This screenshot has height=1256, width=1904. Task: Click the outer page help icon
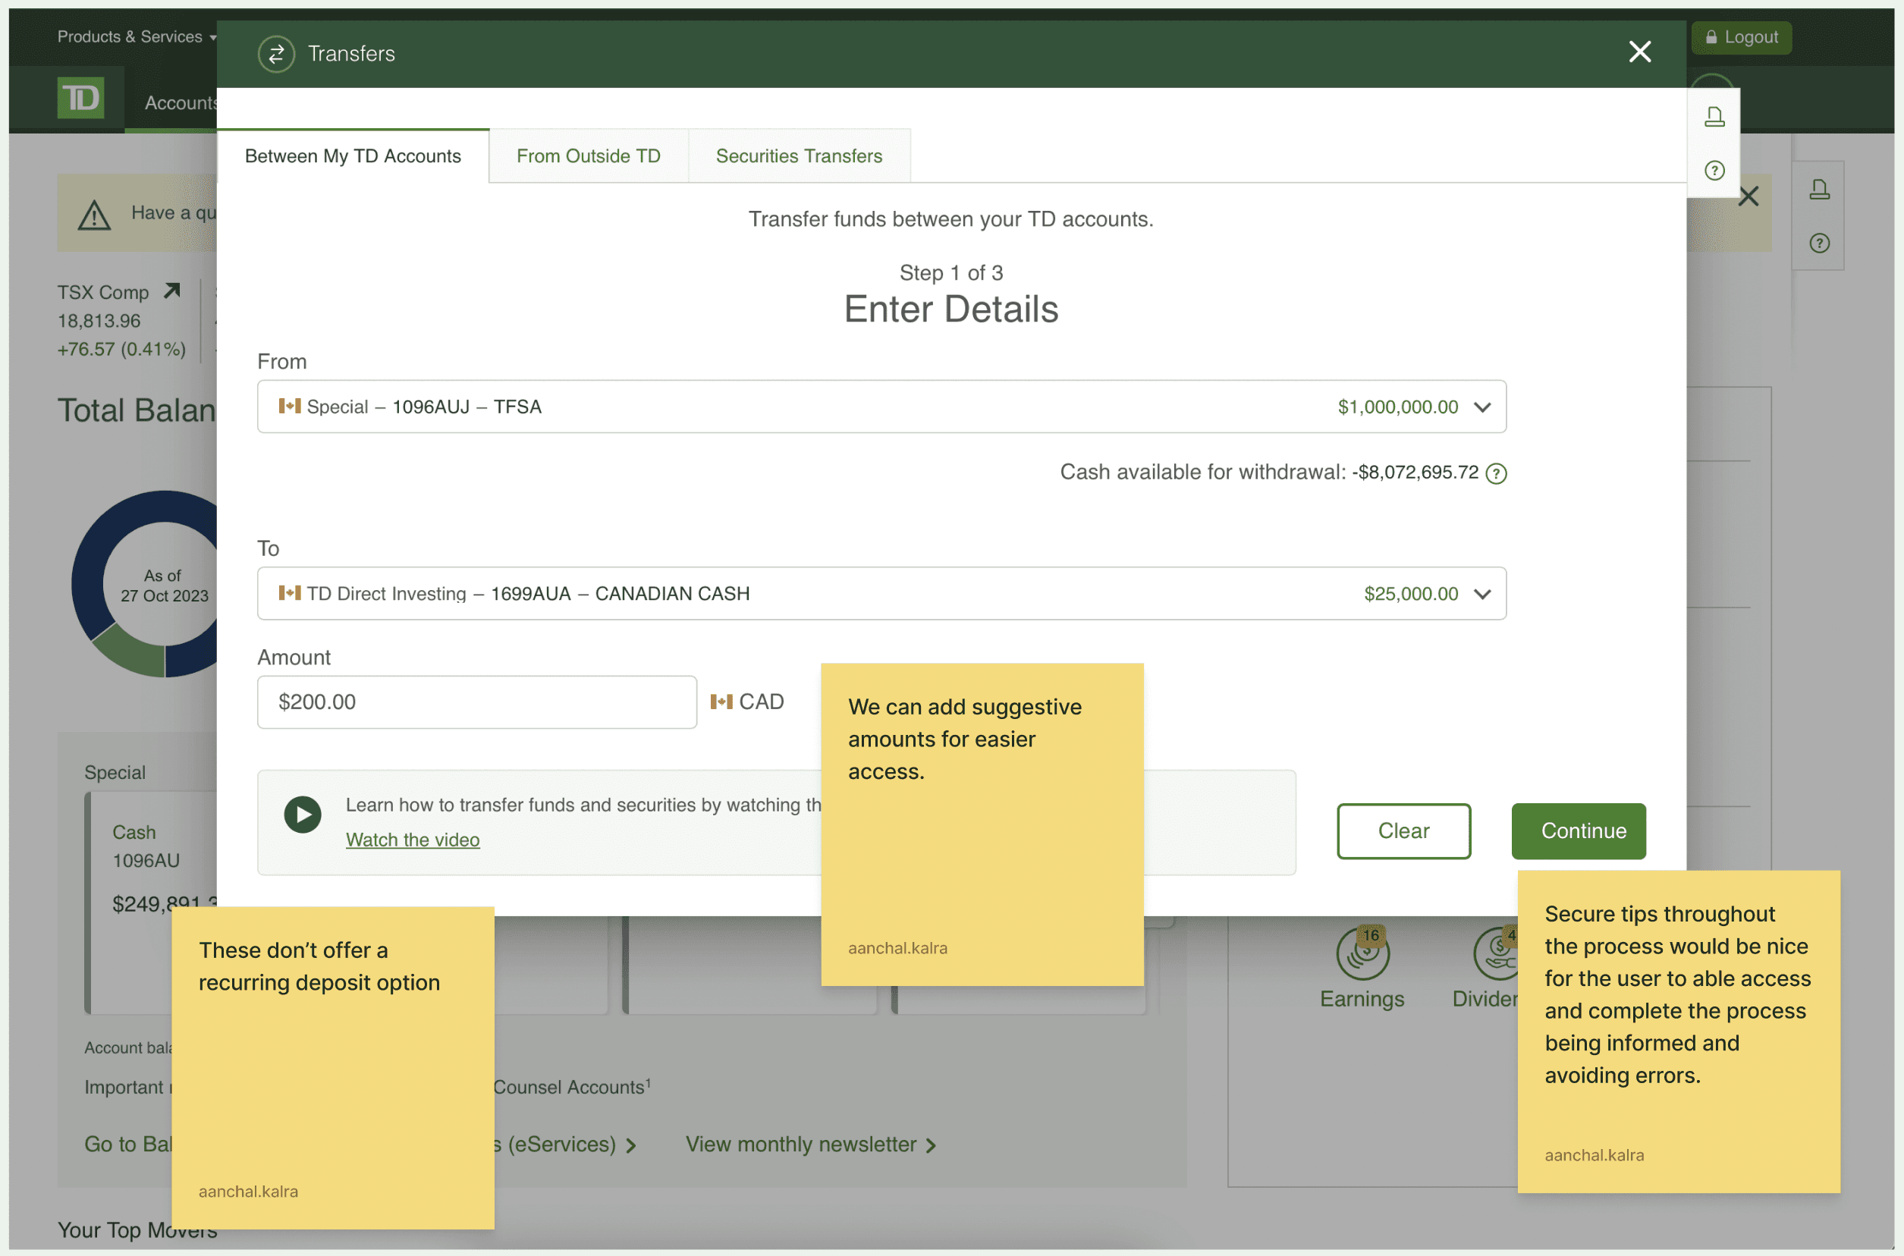[1819, 243]
